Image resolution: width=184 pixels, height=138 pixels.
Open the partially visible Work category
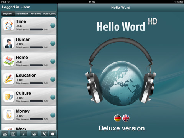(29, 127)
